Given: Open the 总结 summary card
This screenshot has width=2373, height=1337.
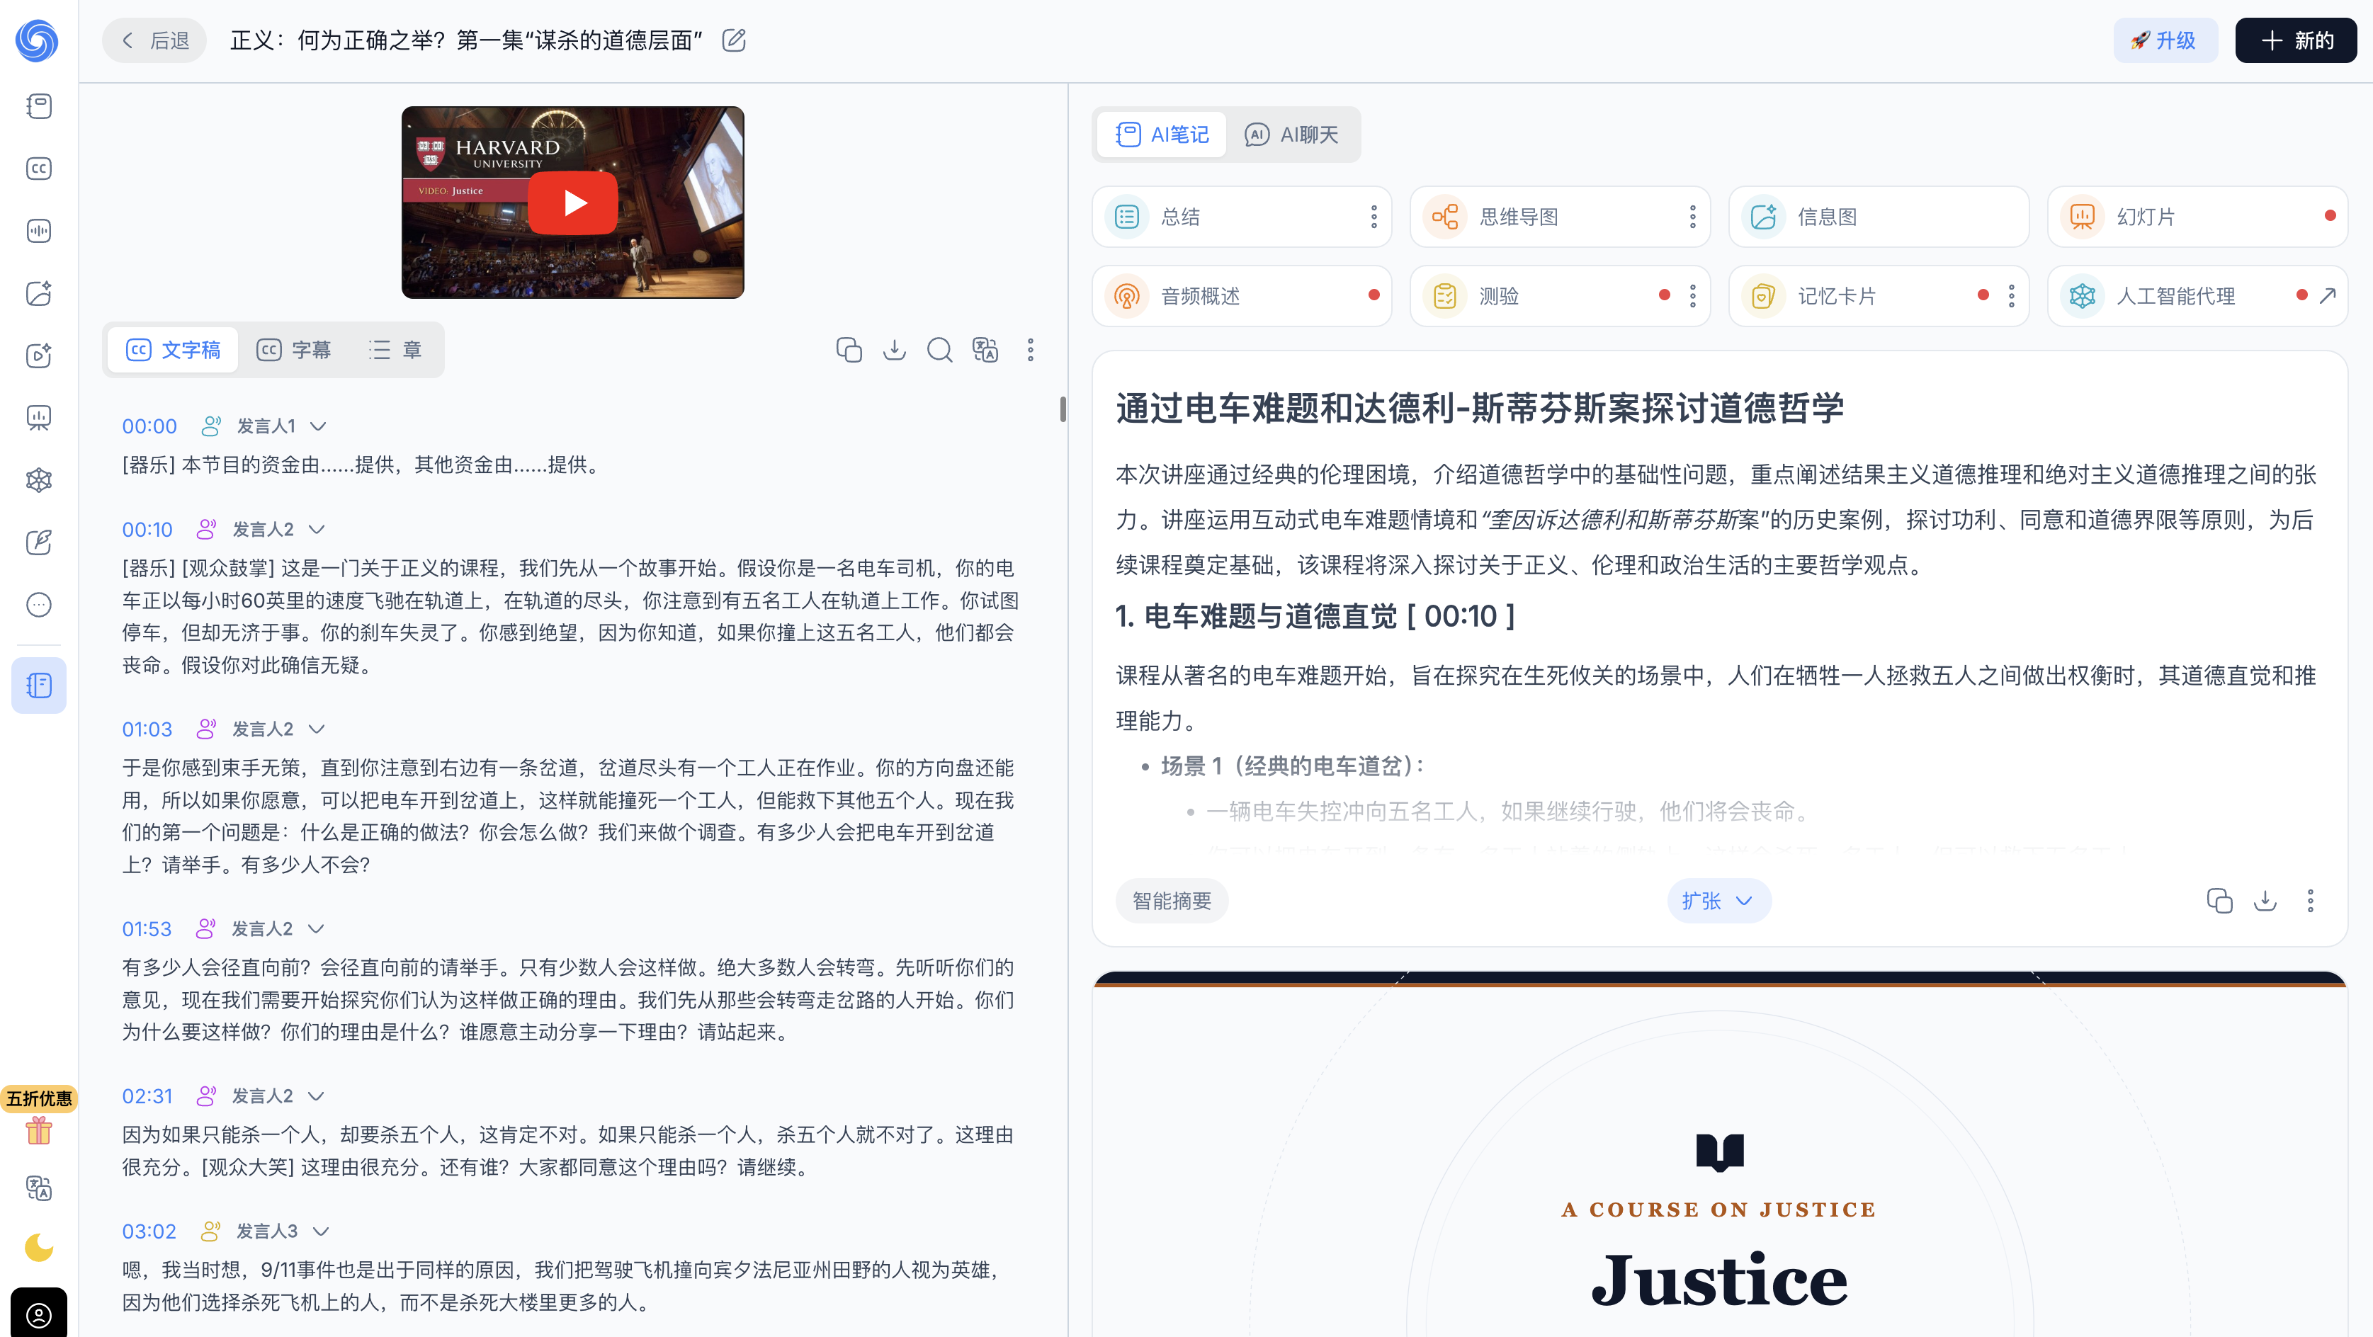Looking at the screenshot, I should coord(1241,217).
